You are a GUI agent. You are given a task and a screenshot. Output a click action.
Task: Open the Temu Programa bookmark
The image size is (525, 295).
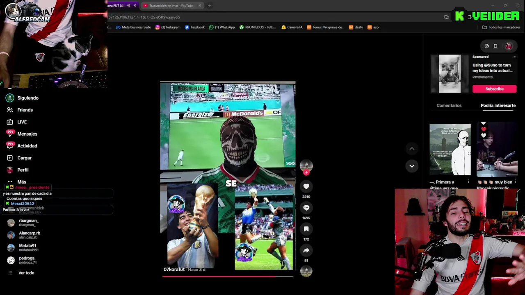point(325,27)
